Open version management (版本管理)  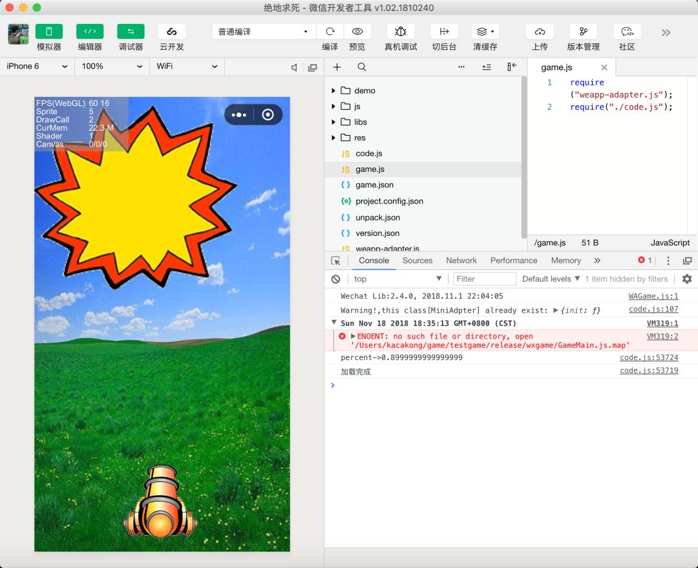(x=584, y=32)
